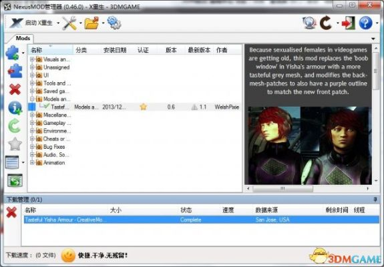Endorse the mod with the grey star icon
The height and width of the screenshot is (267, 384).
point(15,144)
